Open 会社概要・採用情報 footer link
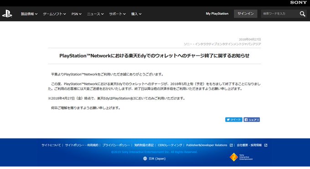The image size is (310, 169). (x=249, y=145)
